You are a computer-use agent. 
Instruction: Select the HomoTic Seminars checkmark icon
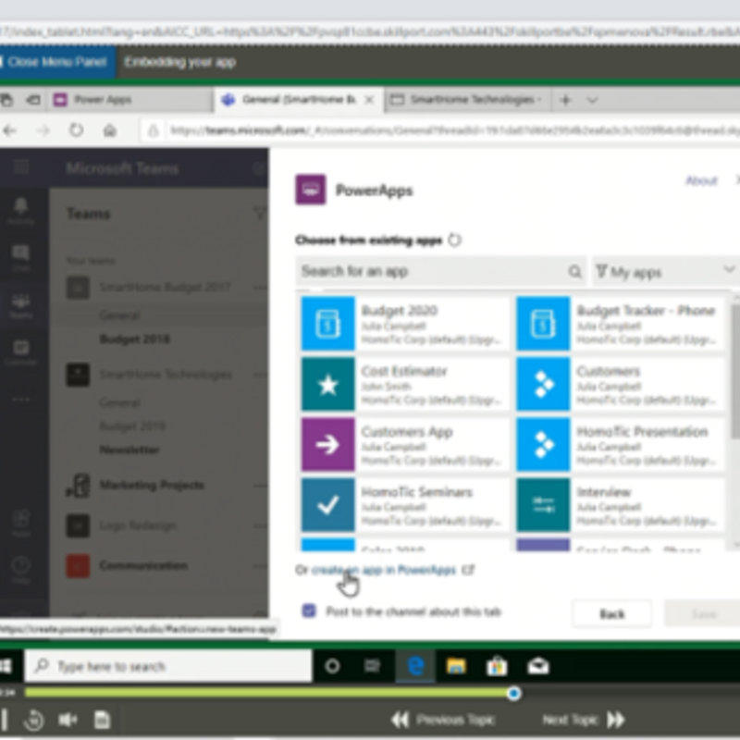327,504
